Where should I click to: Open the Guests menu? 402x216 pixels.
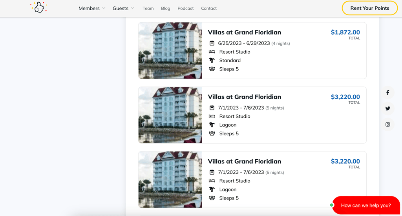(x=121, y=8)
